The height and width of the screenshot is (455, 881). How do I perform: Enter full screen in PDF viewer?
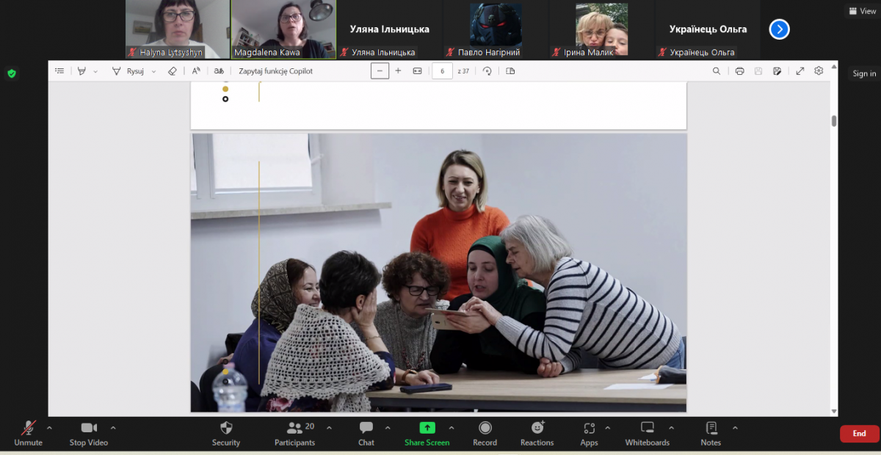(x=800, y=71)
